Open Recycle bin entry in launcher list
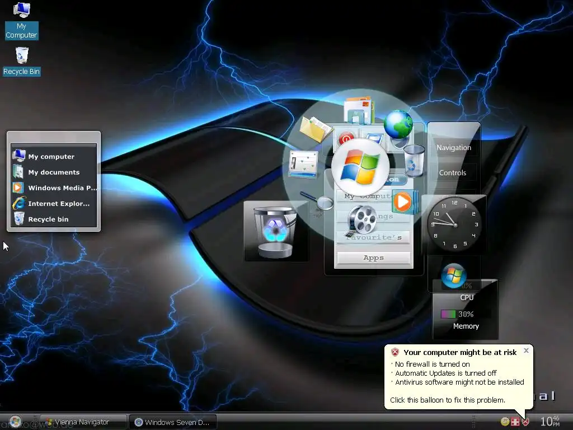Screen dimensions: 573x430 [x=54, y=219]
